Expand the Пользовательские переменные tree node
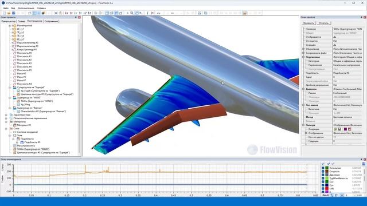367x206 pixels. (x=6, y=118)
